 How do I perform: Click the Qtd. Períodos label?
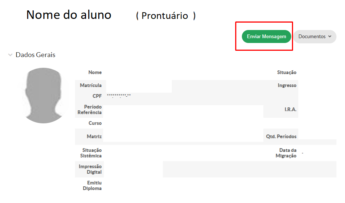pos(281,136)
